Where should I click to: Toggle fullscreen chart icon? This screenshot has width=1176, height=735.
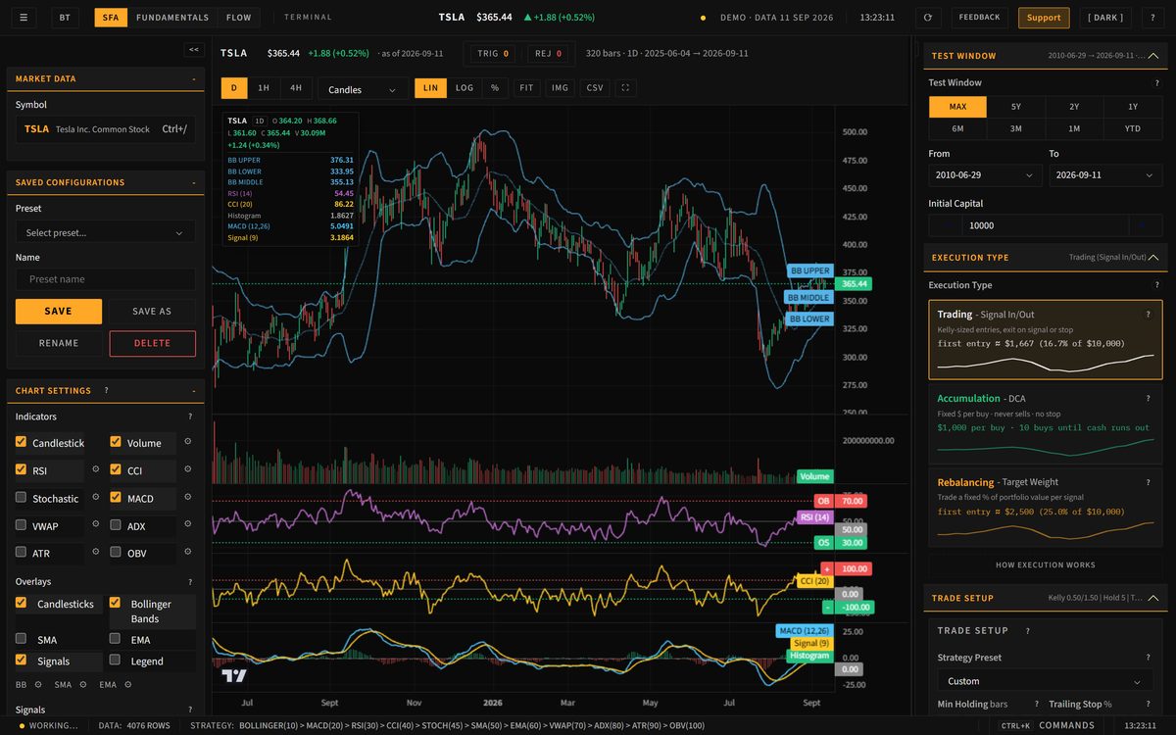pos(624,88)
